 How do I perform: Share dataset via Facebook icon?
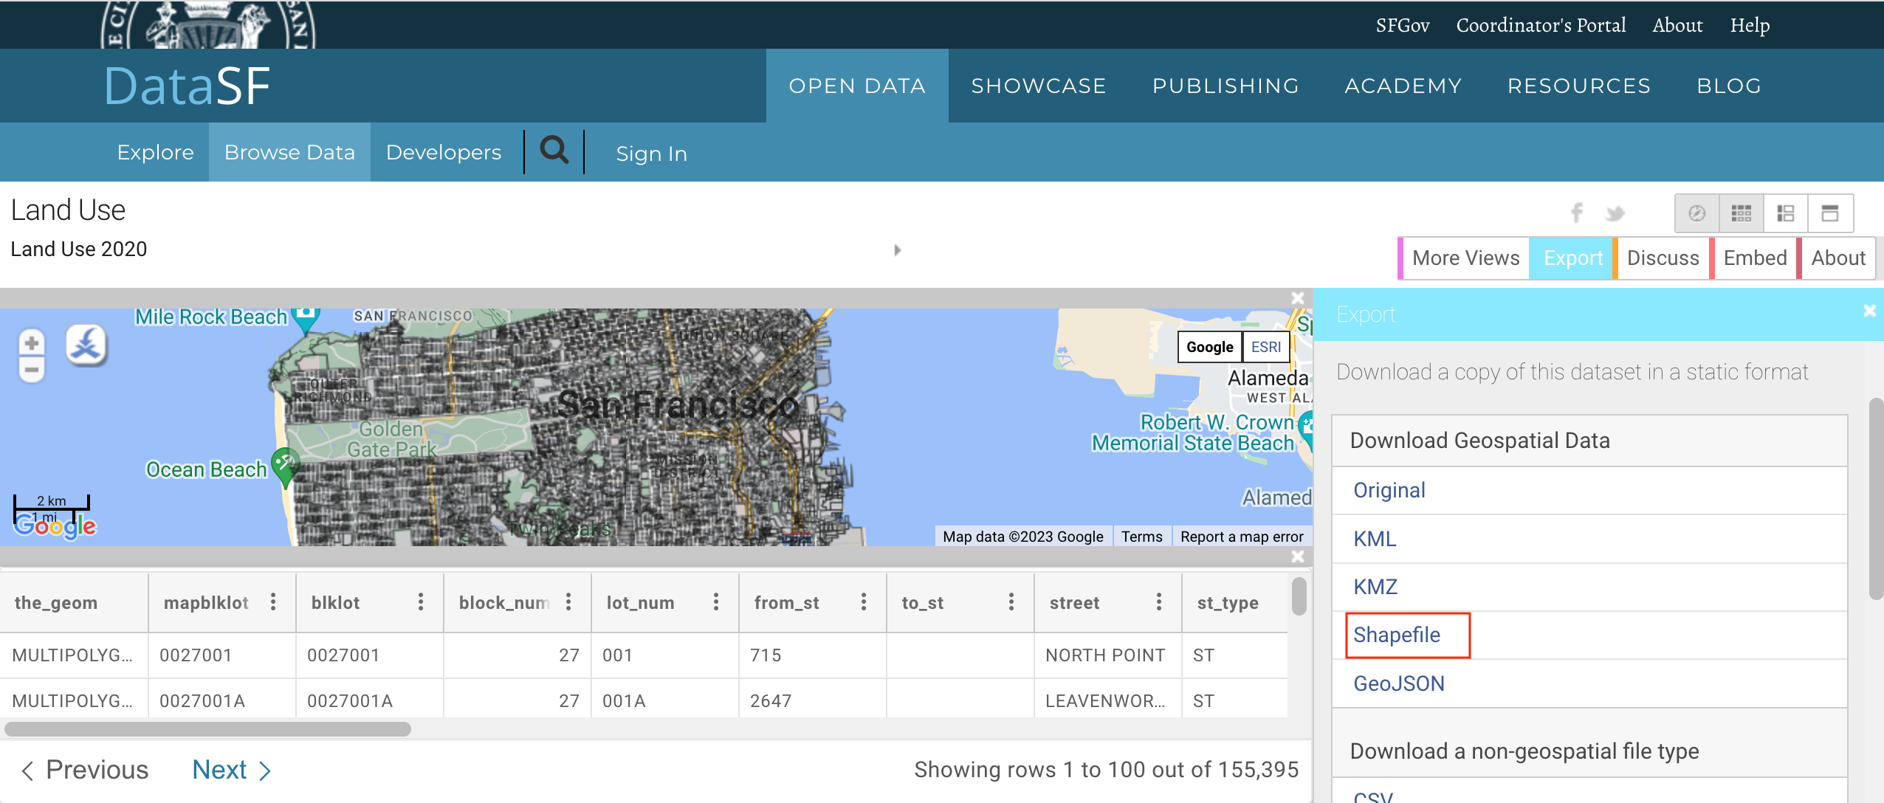[1576, 213]
